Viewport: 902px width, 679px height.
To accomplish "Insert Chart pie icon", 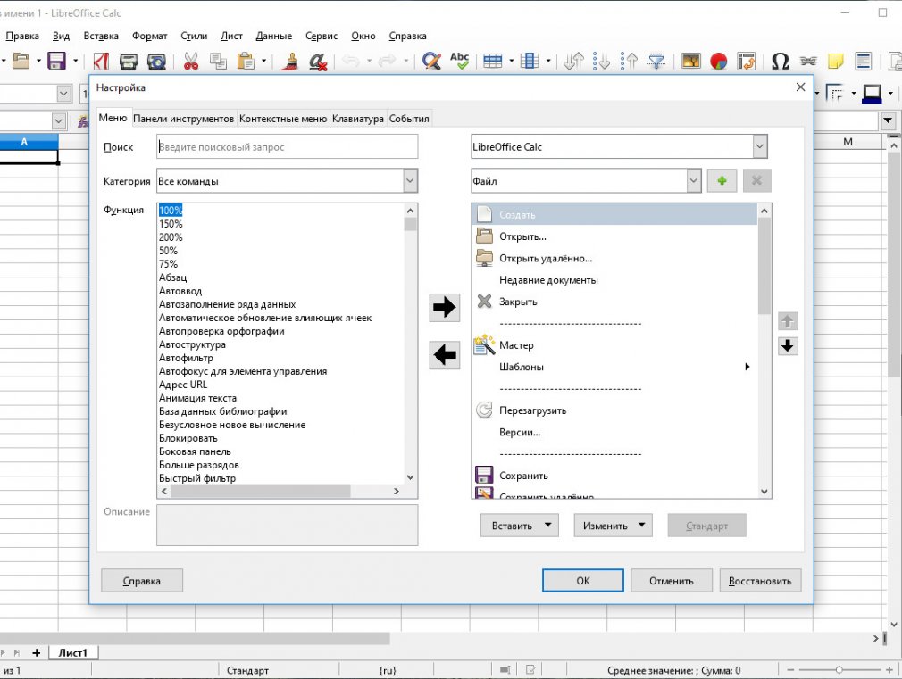I will (x=719, y=61).
